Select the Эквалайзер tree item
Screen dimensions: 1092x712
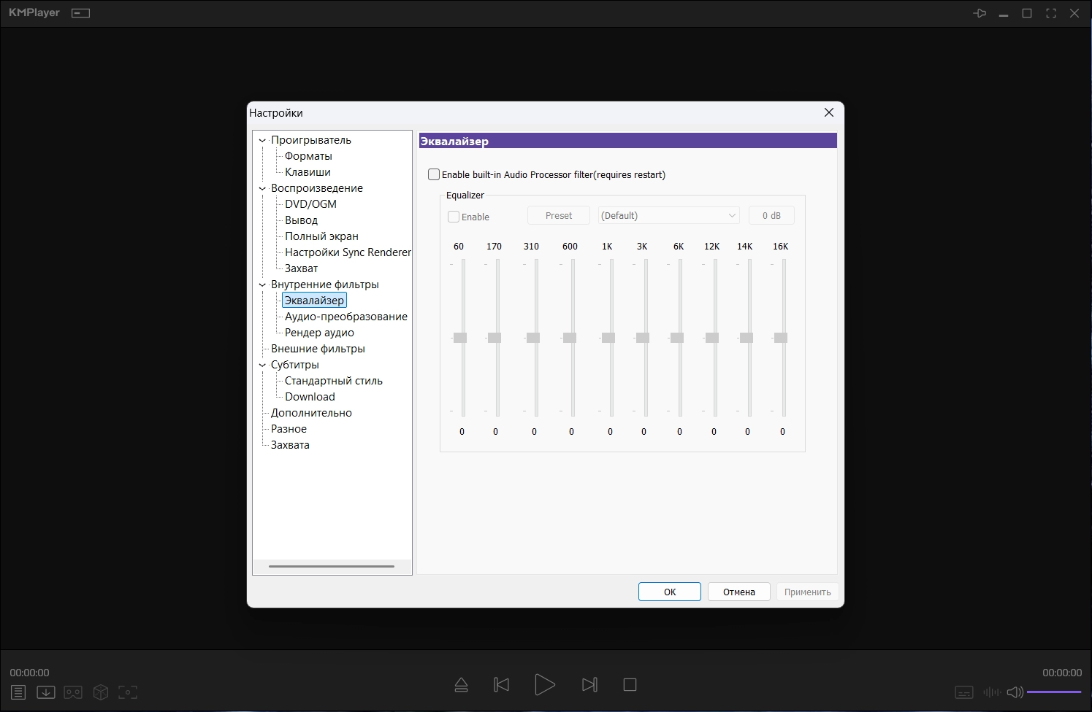314,301
